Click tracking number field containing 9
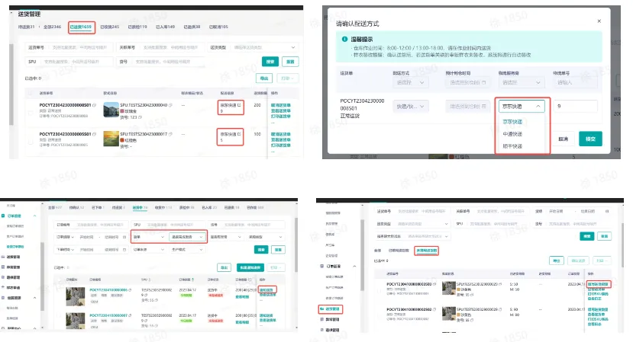This screenshot has width=633, height=342. pos(575,107)
